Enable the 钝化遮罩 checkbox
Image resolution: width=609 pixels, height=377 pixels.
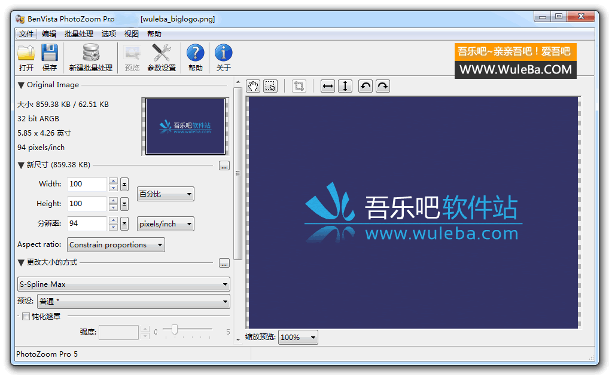[x=26, y=317]
